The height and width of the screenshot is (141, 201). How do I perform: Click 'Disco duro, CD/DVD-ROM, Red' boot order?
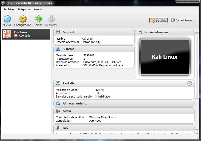[102, 62]
